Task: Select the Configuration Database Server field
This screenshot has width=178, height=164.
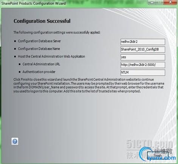Action: [143, 42]
